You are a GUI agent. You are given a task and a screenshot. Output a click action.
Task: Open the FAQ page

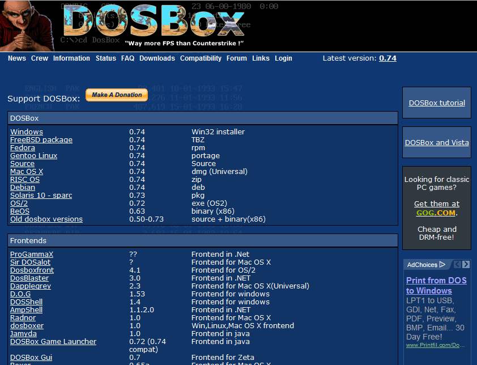[x=128, y=58]
